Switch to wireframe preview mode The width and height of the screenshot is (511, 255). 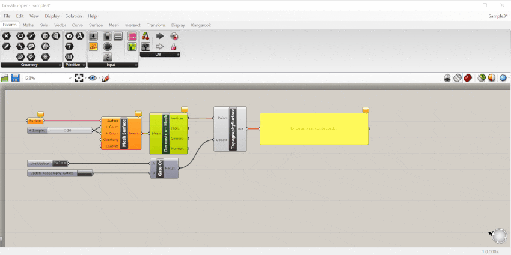(x=457, y=78)
